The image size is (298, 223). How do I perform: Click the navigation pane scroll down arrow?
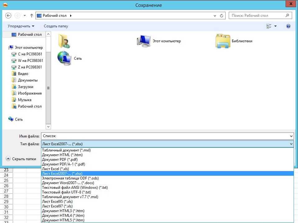click(x=48, y=127)
